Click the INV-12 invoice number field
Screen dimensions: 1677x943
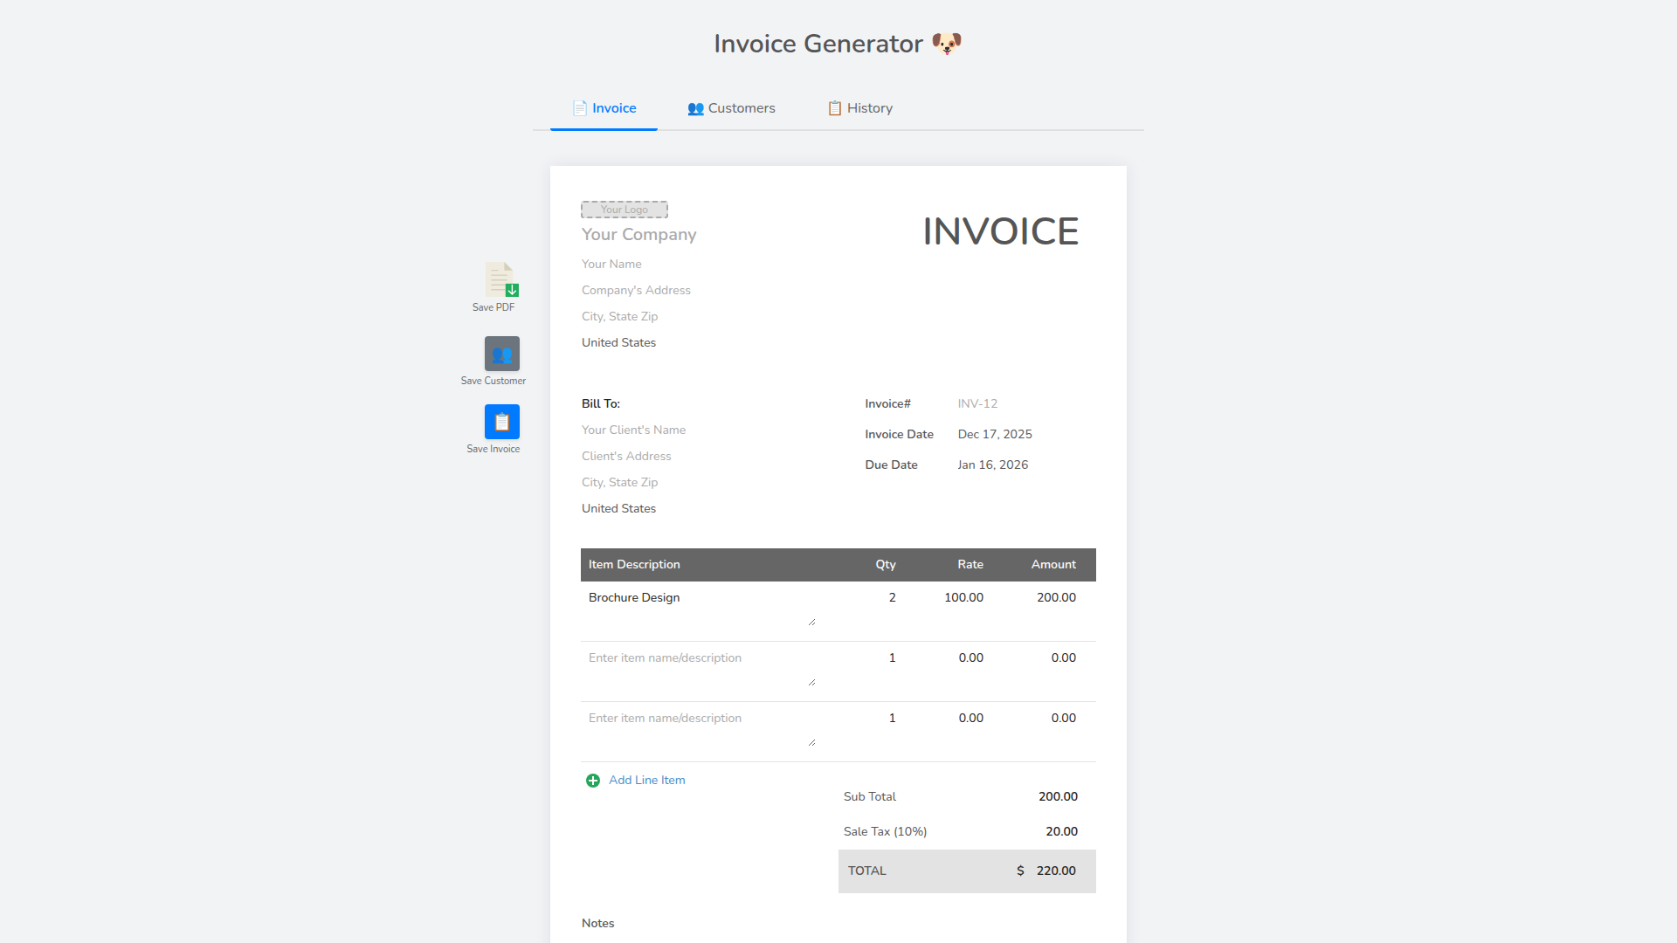pyautogui.click(x=1025, y=404)
